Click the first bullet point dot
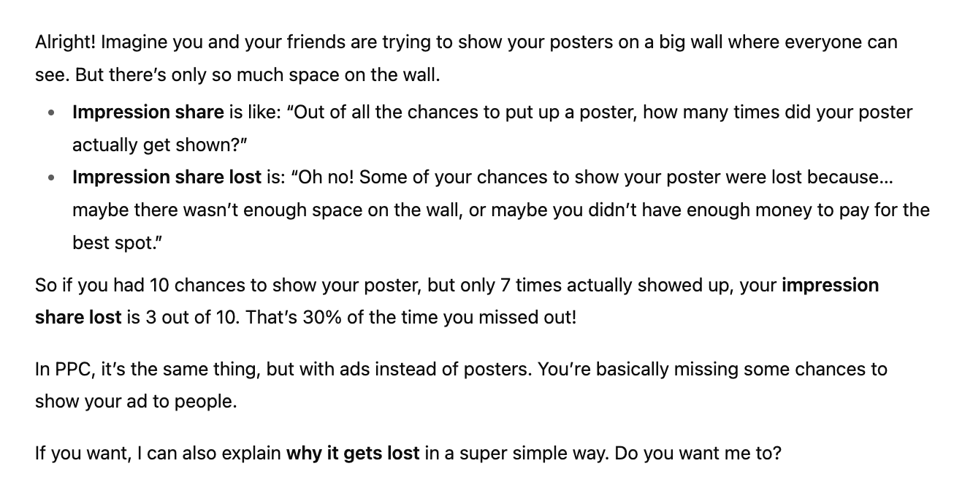The image size is (954, 485). point(50,113)
